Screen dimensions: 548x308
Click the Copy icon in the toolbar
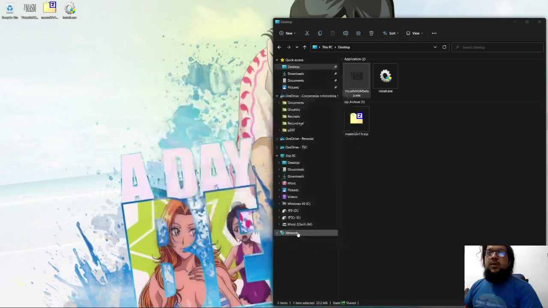click(x=320, y=33)
